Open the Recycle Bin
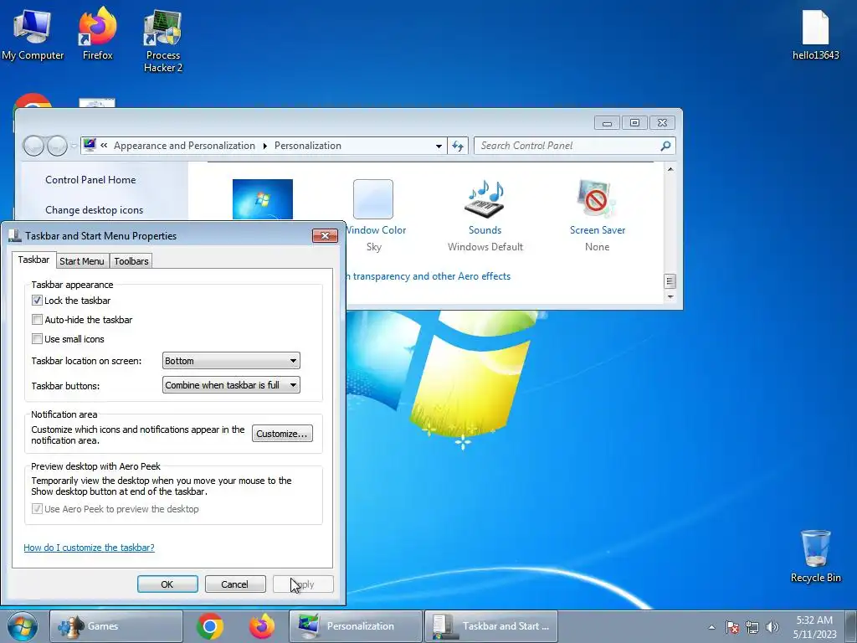The height and width of the screenshot is (643, 857). point(815,556)
